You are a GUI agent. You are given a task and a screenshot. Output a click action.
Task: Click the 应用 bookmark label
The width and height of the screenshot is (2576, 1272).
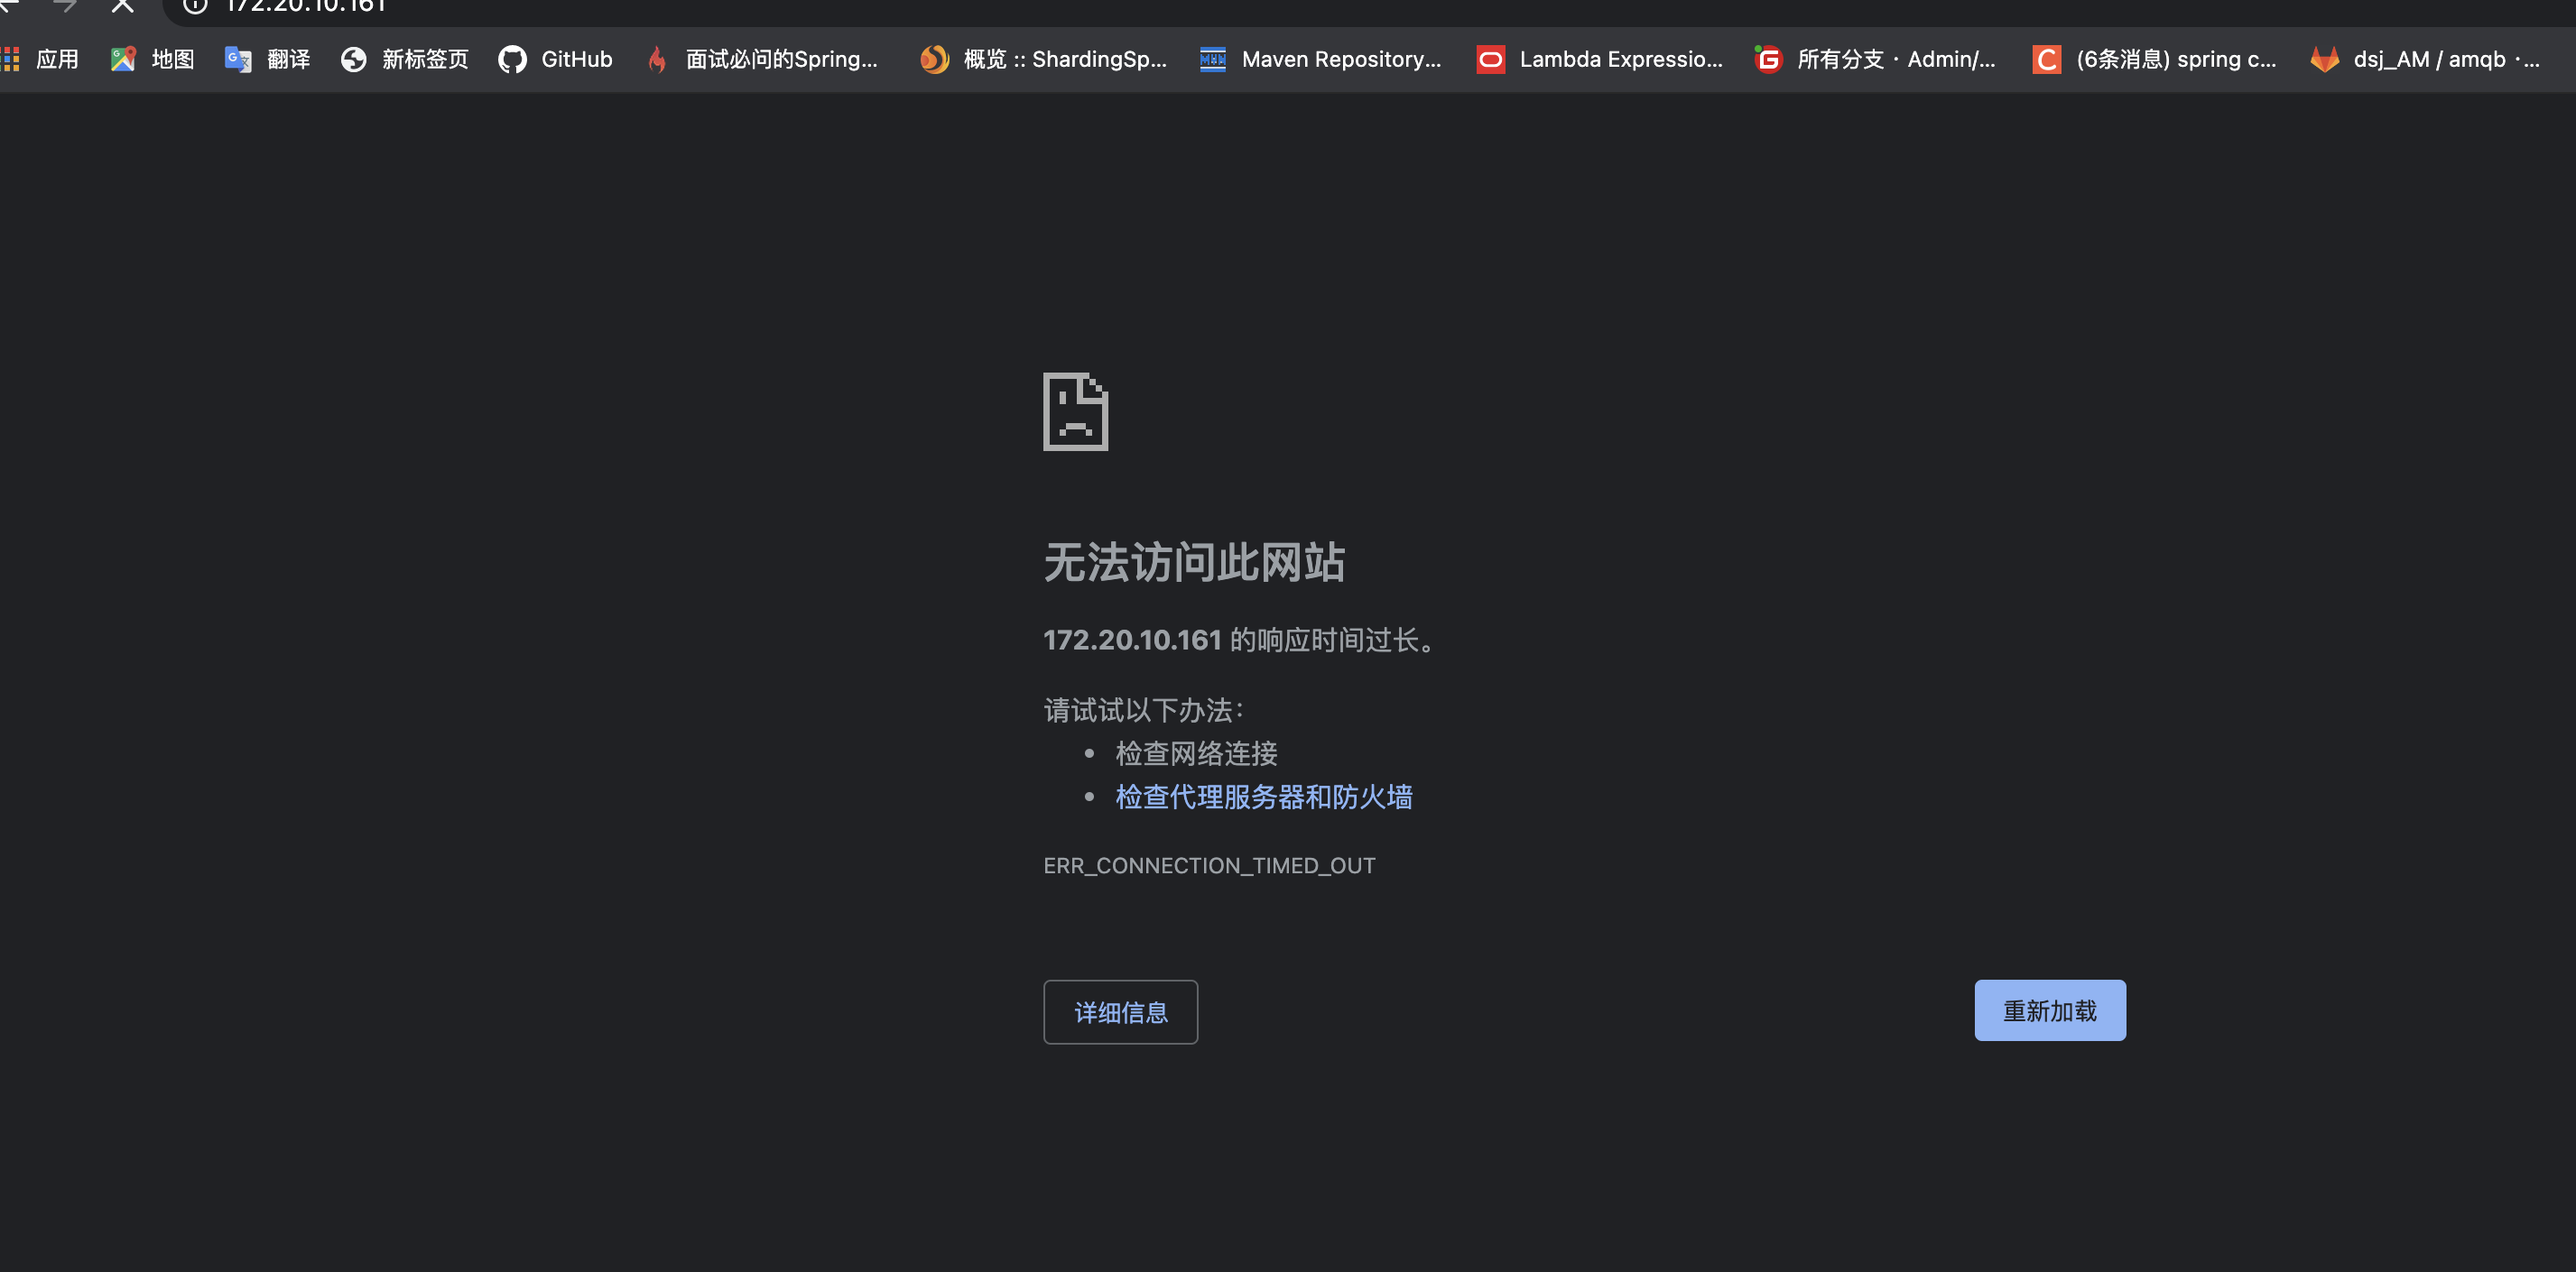[57, 60]
